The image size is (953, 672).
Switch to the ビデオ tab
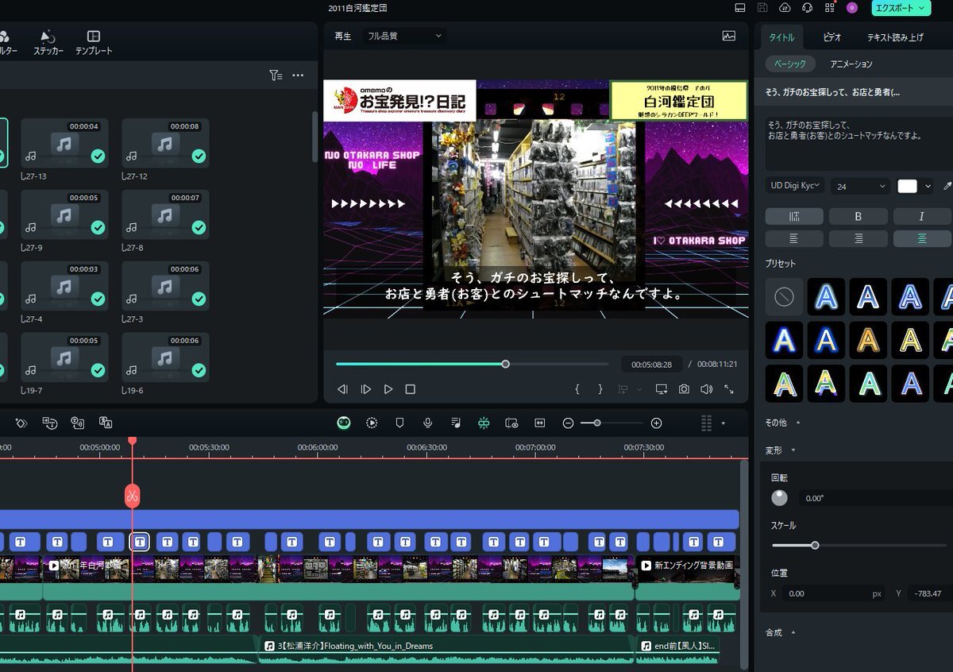click(x=832, y=37)
